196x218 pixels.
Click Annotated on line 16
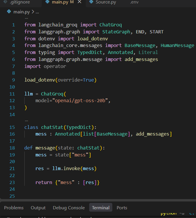click(67, 134)
